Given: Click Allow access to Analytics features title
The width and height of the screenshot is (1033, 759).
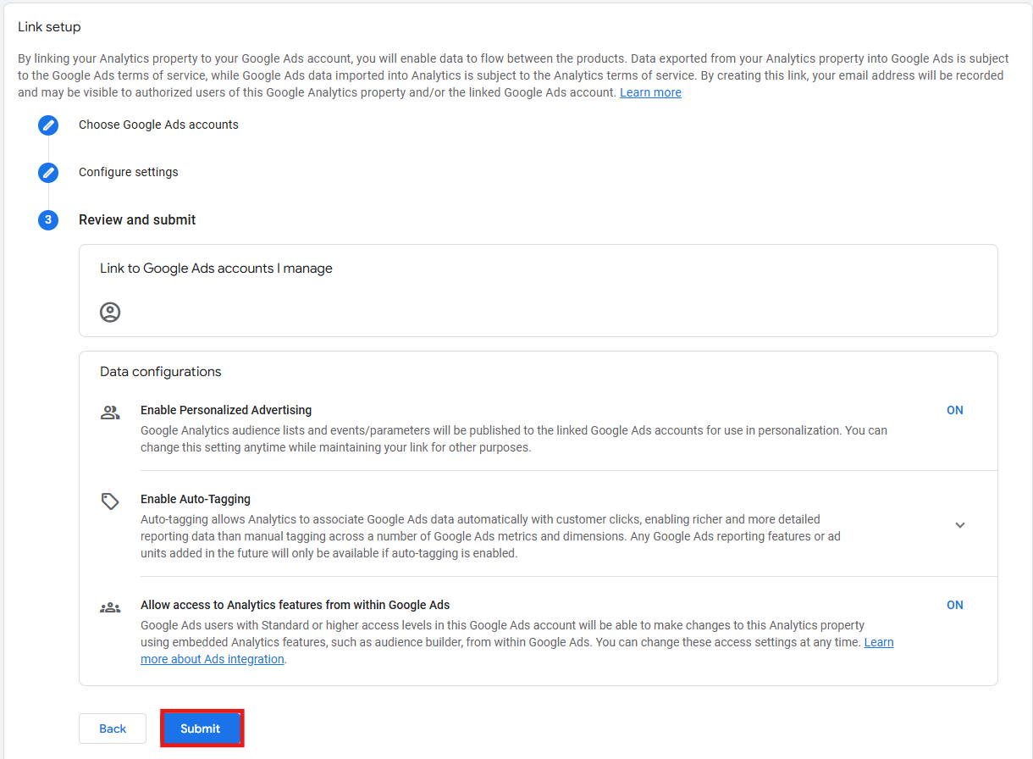Looking at the screenshot, I should tap(295, 605).
